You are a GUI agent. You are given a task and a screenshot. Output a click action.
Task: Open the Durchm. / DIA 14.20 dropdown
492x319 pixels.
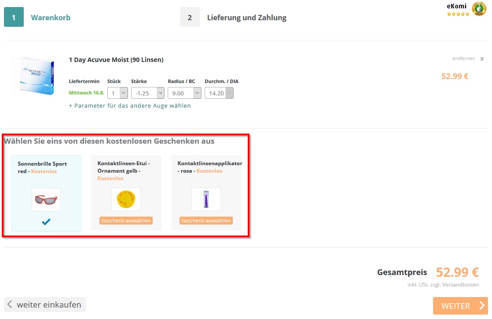tap(219, 93)
